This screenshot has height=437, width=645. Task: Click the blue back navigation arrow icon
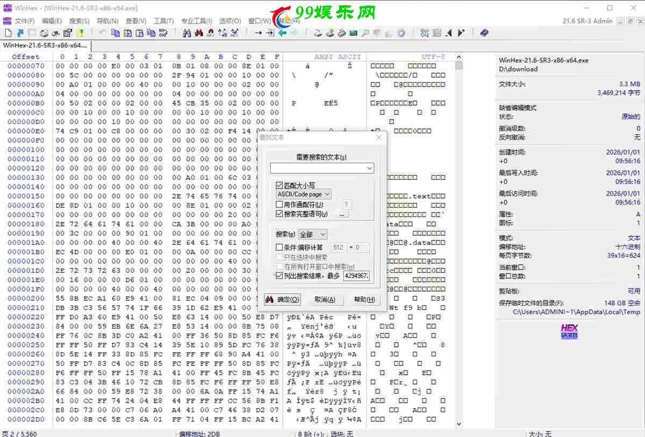pos(282,33)
